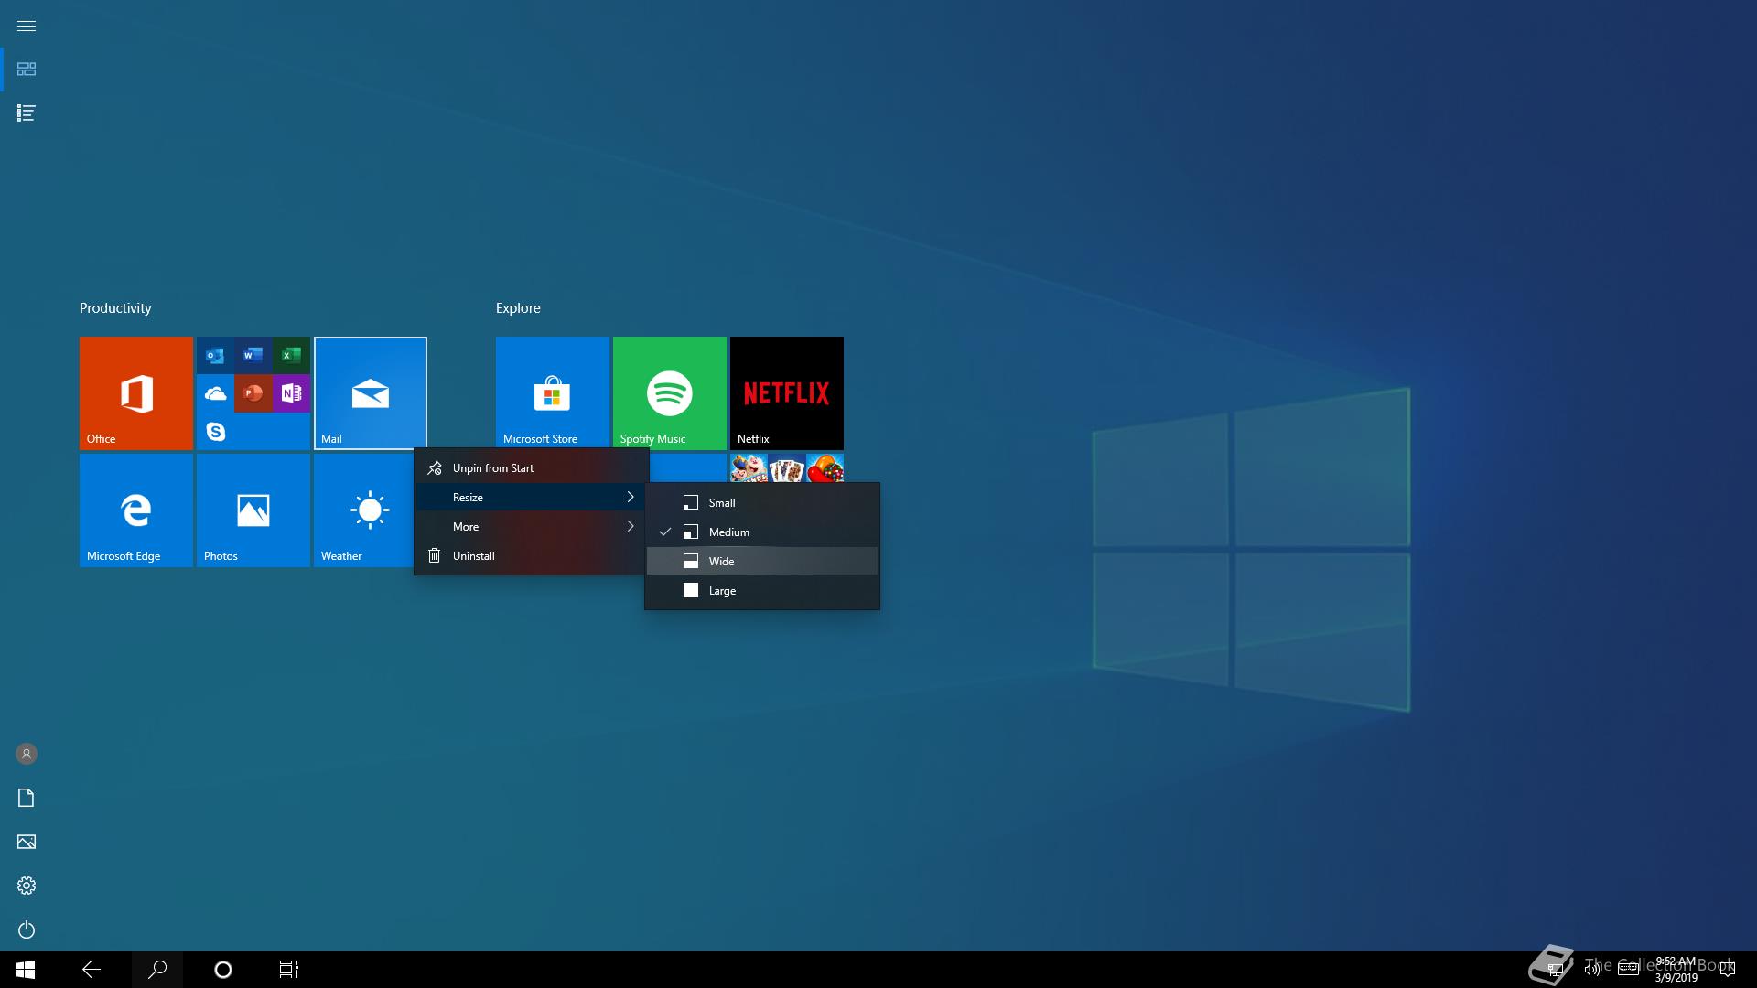
Task: Open the Weather tile
Action: click(x=363, y=510)
